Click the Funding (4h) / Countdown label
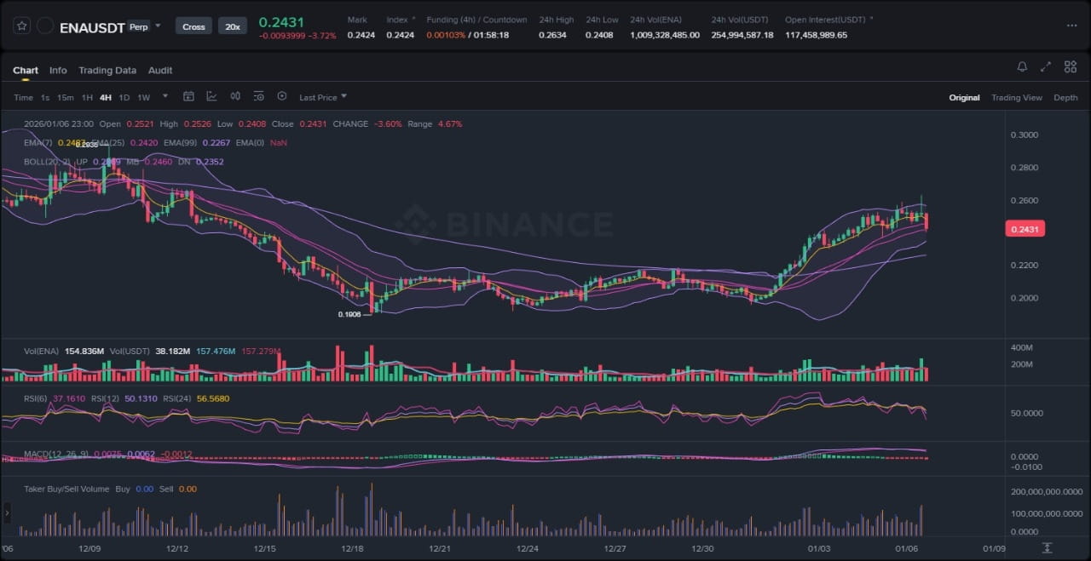1091x561 pixels. pyautogui.click(x=476, y=20)
